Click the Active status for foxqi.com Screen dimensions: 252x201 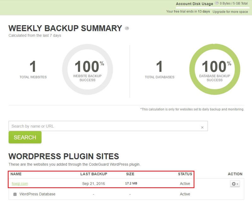[x=185, y=184]
